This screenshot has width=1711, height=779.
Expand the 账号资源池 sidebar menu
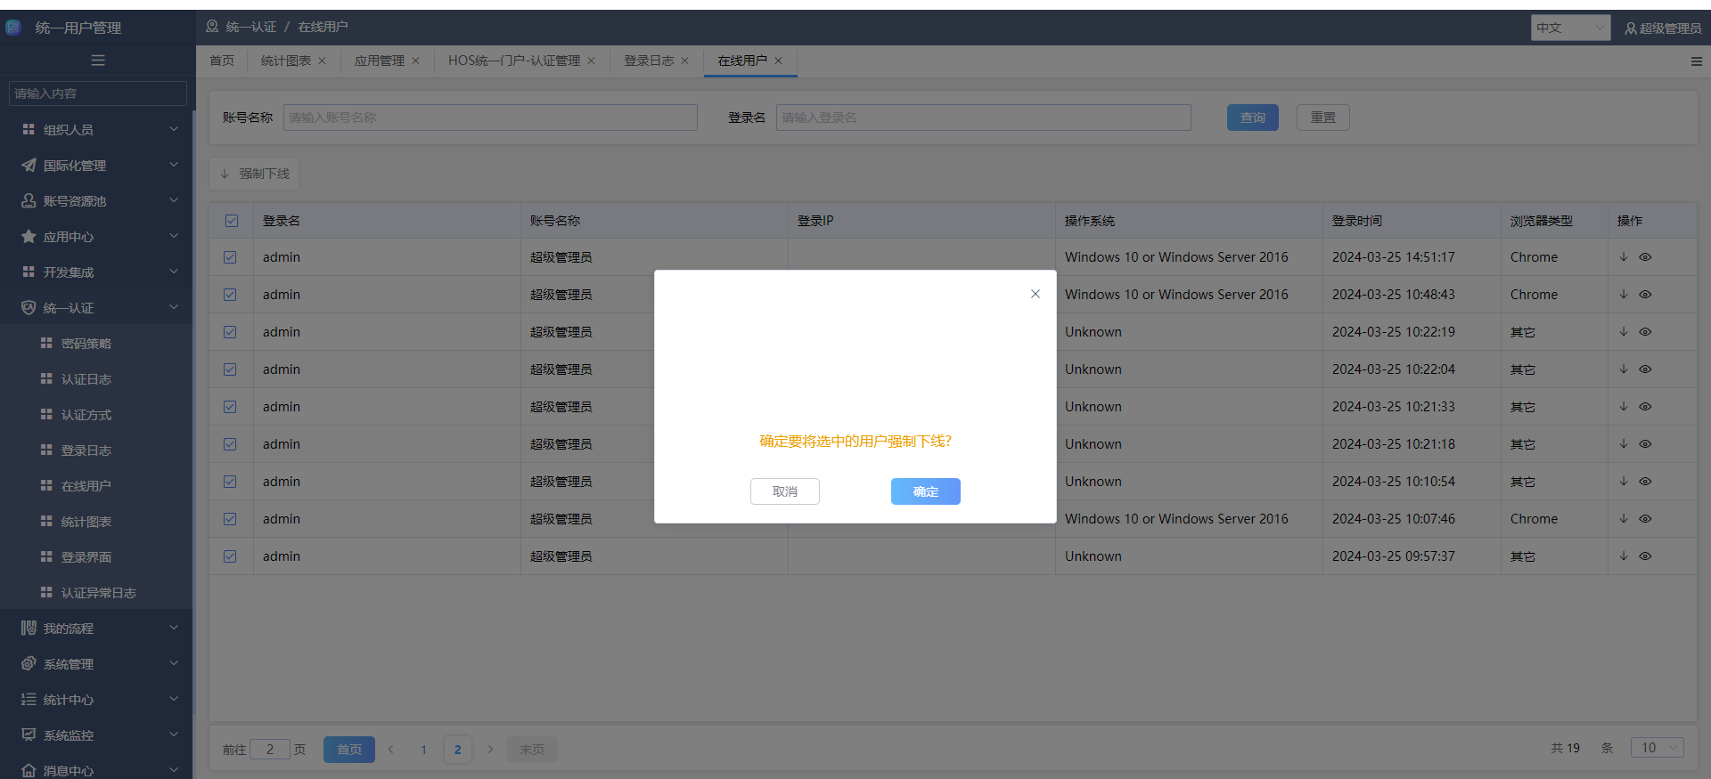click(96, 200)
